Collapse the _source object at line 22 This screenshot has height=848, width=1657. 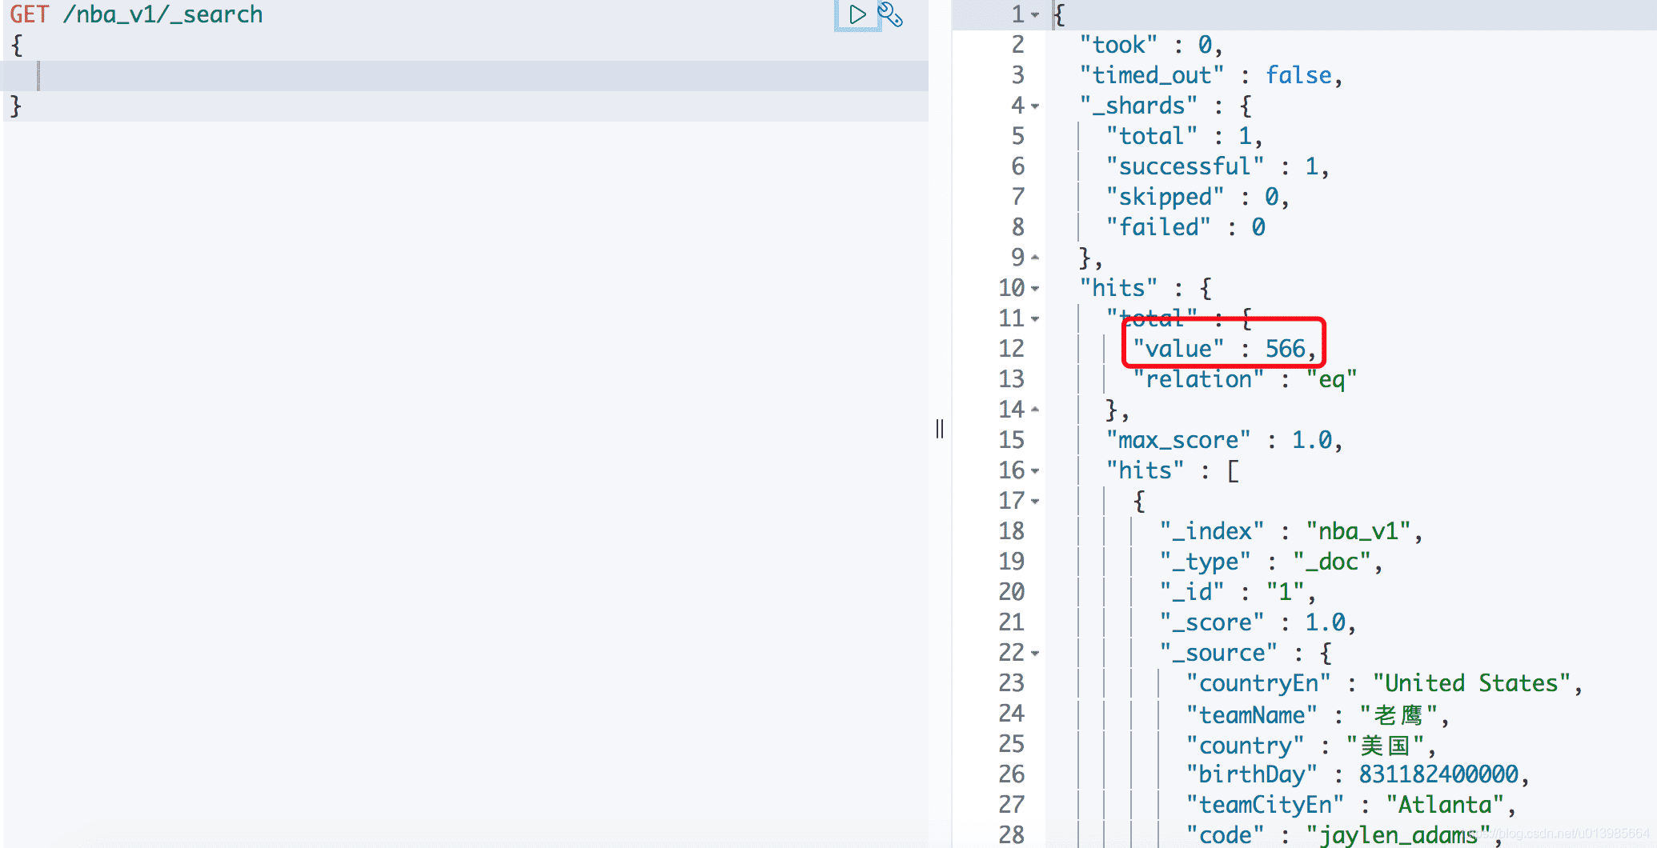[x=1035, y=654]
